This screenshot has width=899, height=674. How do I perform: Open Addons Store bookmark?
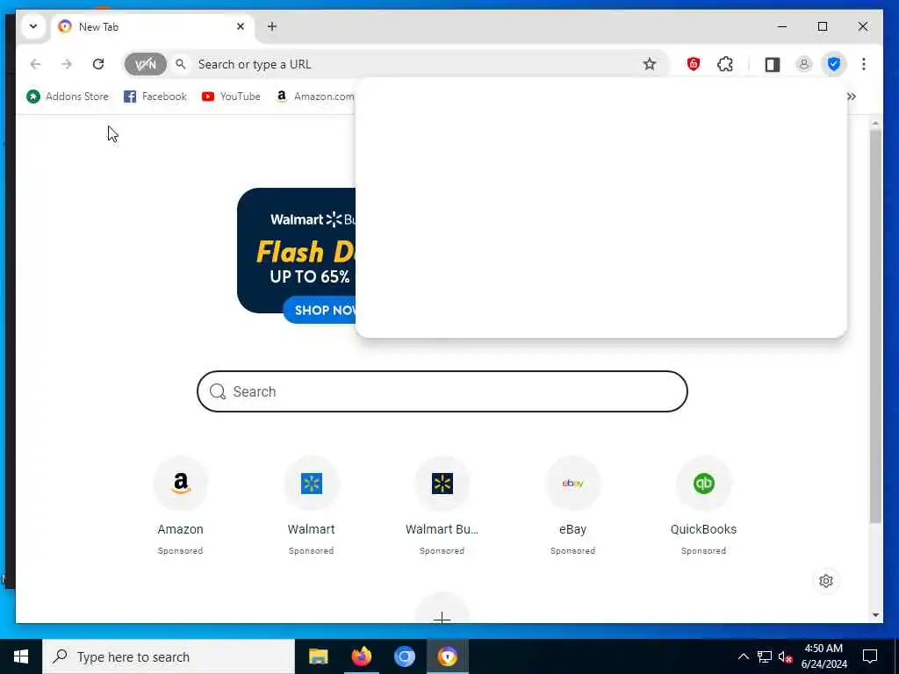68,97
